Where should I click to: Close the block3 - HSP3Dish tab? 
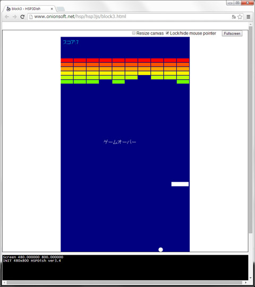coord(52,9)
